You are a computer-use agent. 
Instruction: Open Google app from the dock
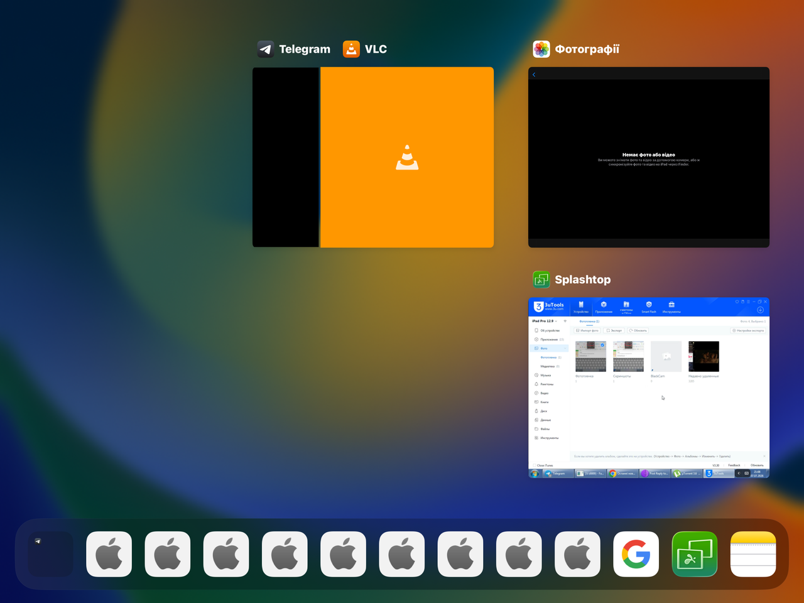636,554
